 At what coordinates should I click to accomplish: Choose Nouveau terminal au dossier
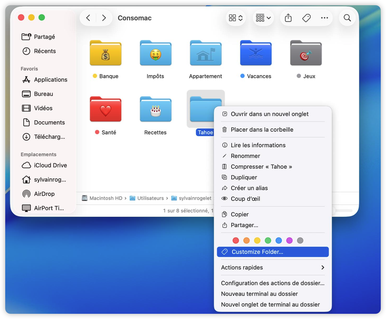273,294
